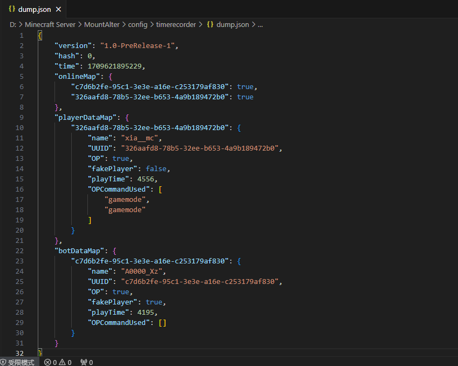
Task: Click the "A0000_Xz" name value
Action: click(x=143, y=272)
